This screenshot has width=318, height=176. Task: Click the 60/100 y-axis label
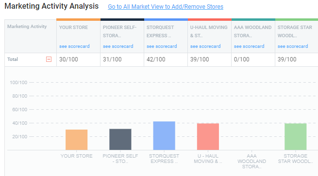click(x=20, y=110)
